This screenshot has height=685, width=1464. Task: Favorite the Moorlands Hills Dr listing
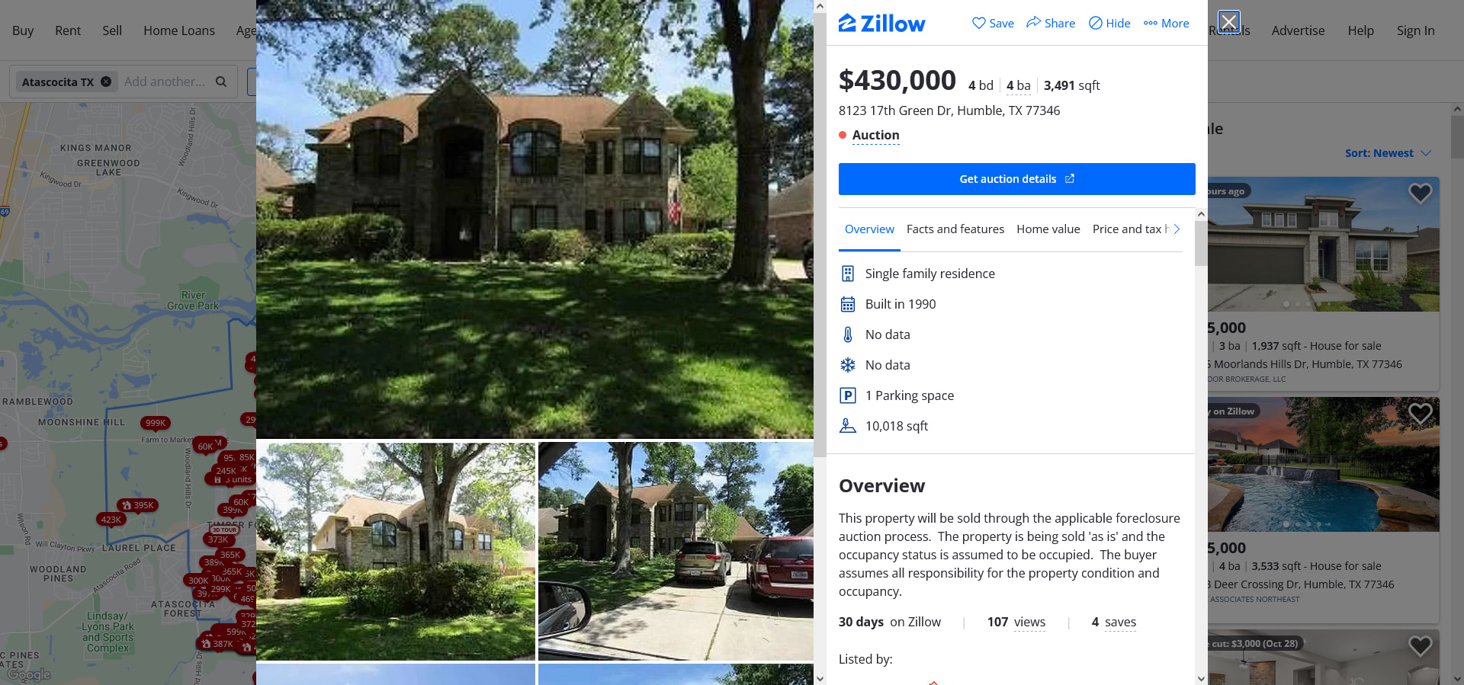click(x=1420, y=194)
